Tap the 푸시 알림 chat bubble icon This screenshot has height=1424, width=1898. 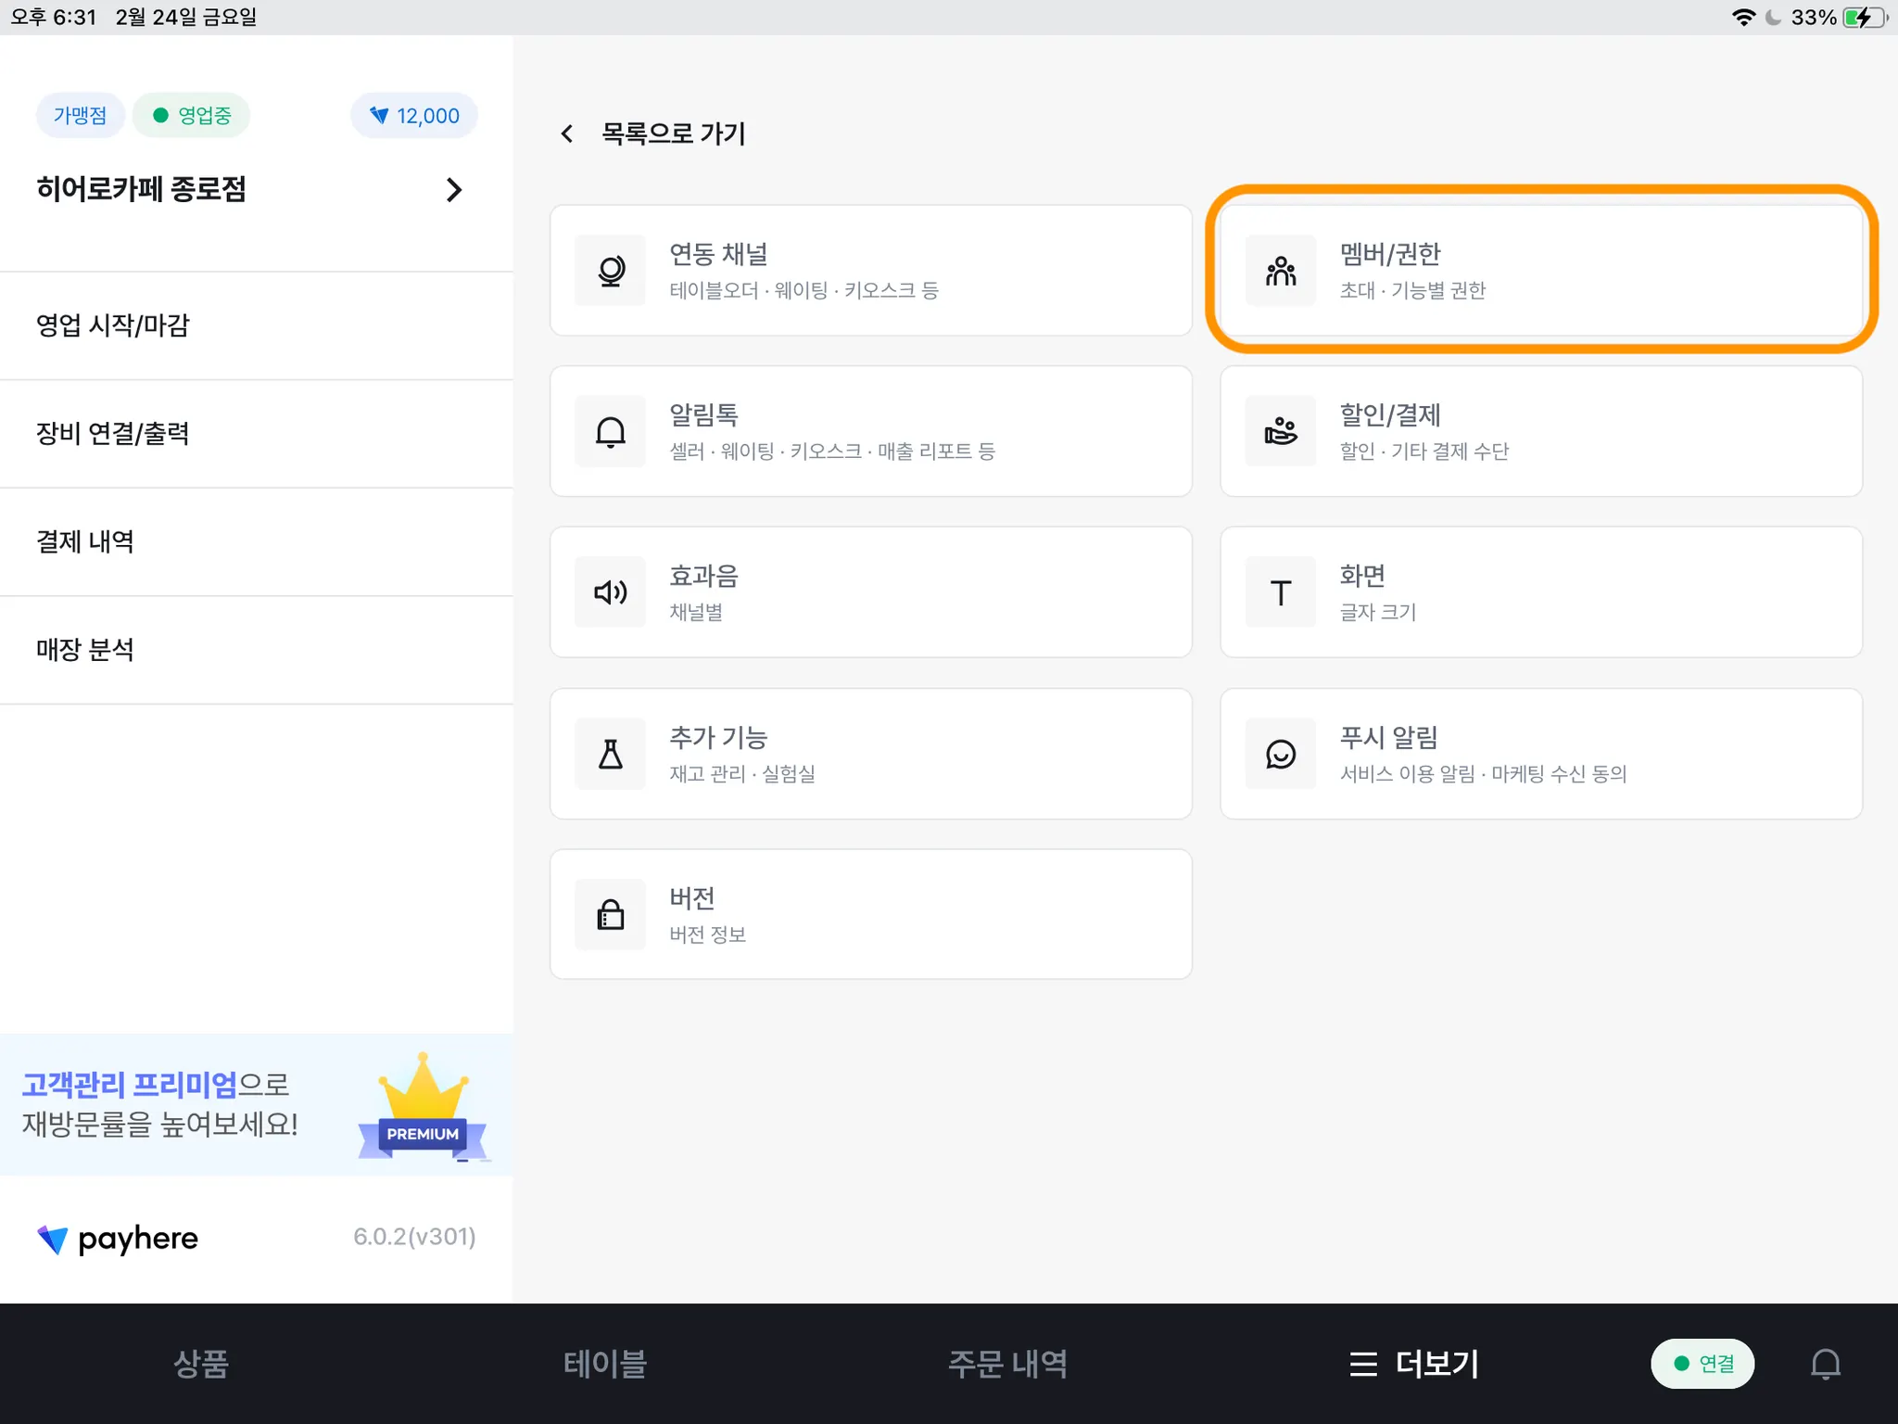[1280, 754]
